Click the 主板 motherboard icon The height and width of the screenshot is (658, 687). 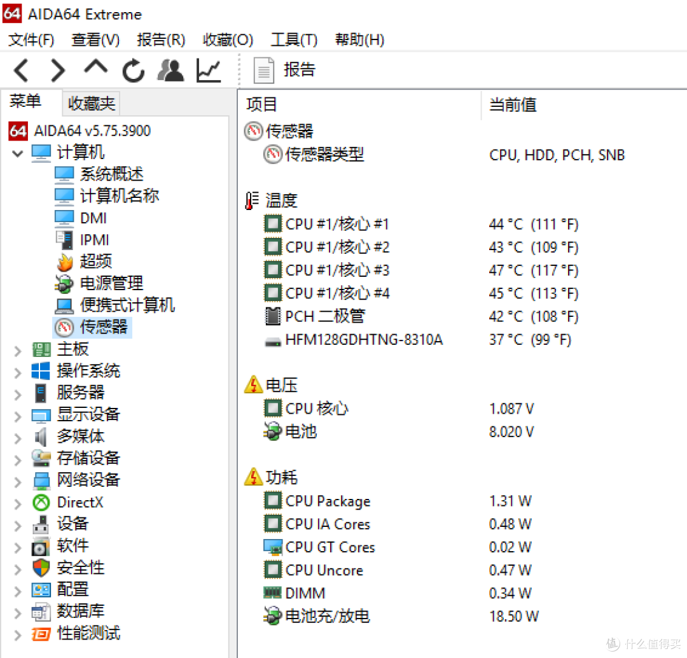click(41, 349)
